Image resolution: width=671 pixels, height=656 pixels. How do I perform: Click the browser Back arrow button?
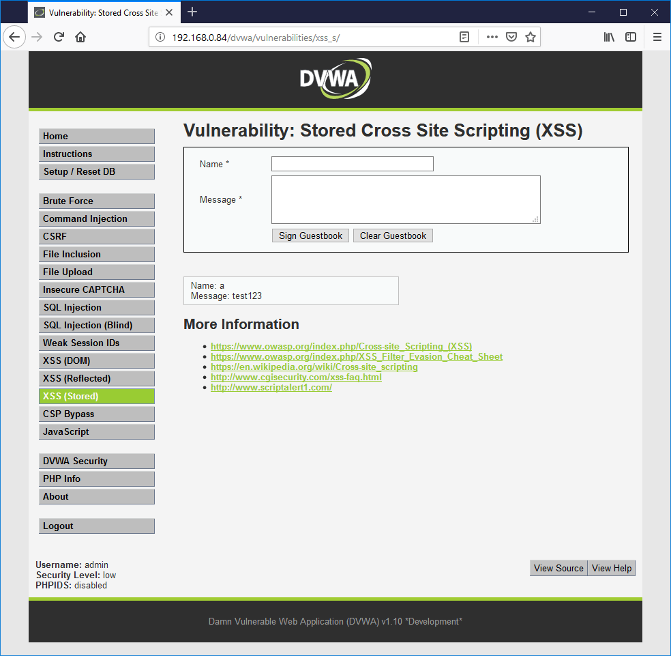[14, 37]
